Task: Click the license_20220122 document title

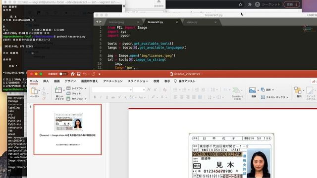Action: point(187,74)
